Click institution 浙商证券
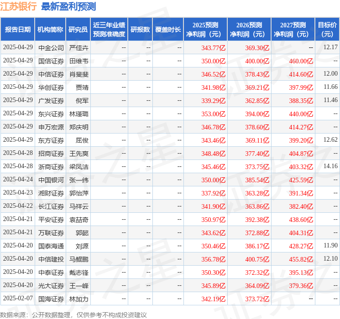340x319 pixels. (x=51, y=167)
